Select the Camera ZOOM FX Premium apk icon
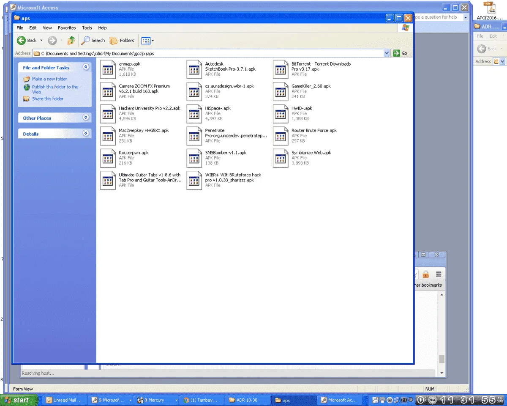Viewport: 507px width, 406px height. [x=108, y=91]
